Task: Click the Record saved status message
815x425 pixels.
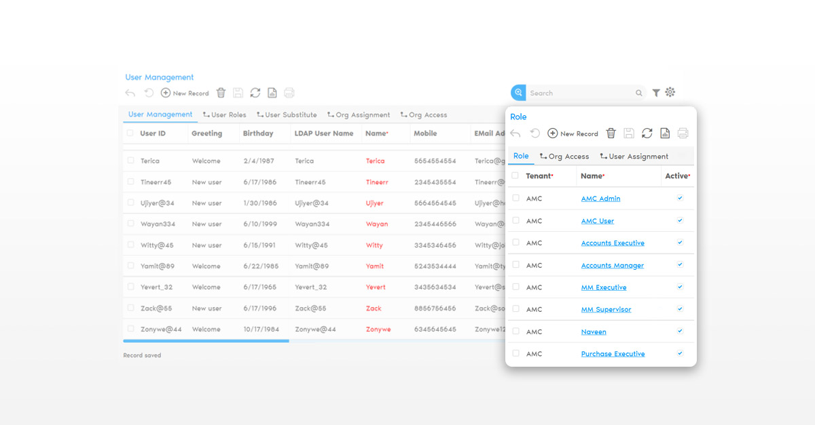Action: [x=142, y=355]
